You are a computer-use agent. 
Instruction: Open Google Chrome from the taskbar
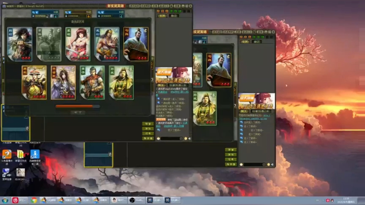(x=34, y=200)
